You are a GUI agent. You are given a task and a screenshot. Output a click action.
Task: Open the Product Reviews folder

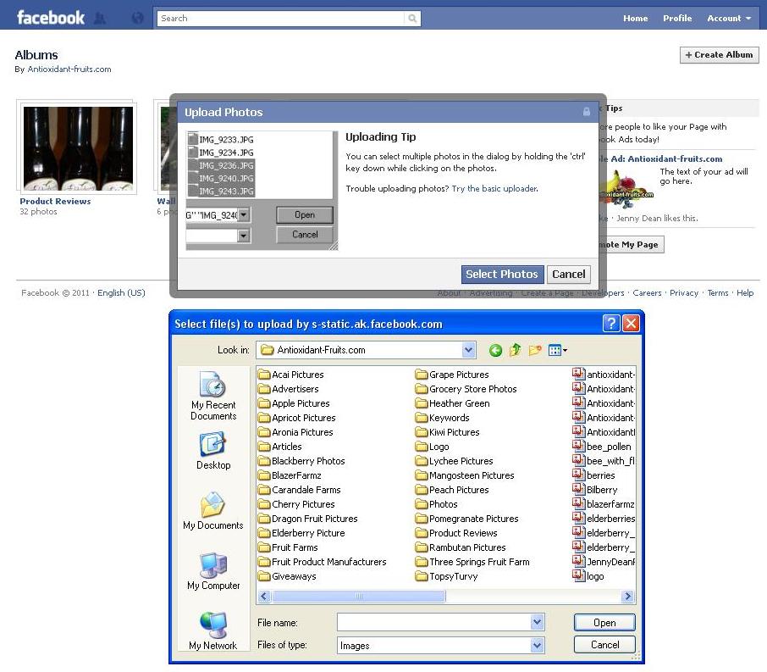point(462,533)
